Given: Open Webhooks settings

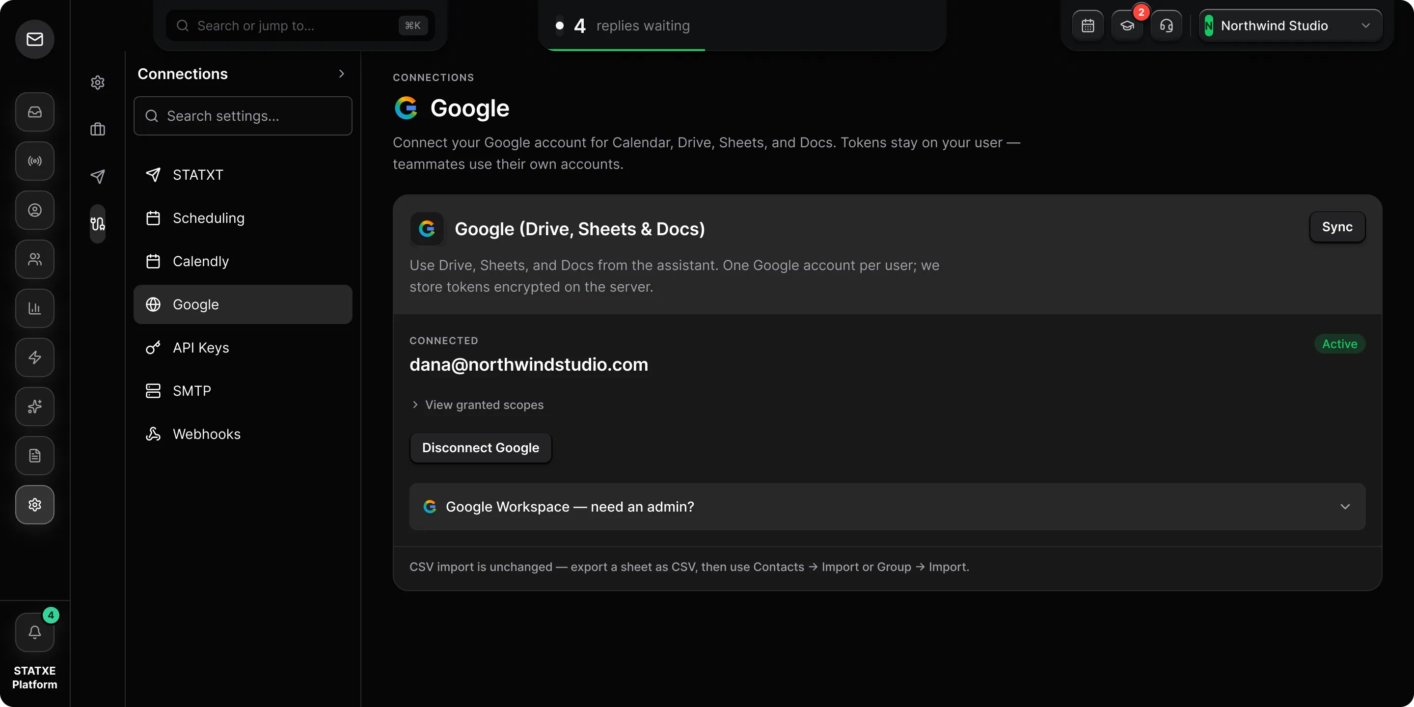Looking at the screenshot, I should tap(243, 434).
